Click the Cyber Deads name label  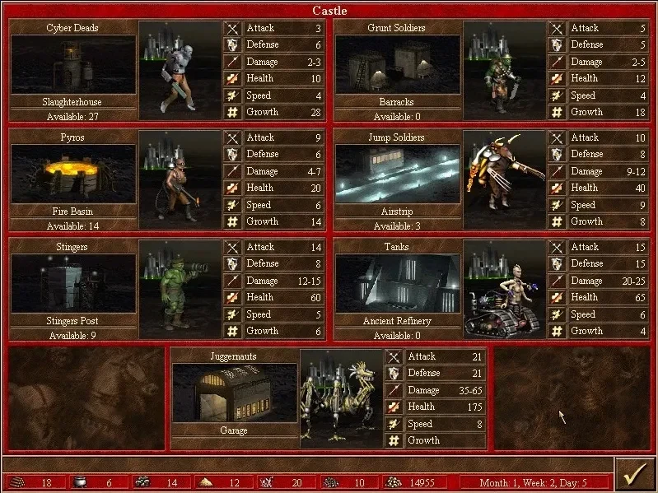tap(72, 28)
